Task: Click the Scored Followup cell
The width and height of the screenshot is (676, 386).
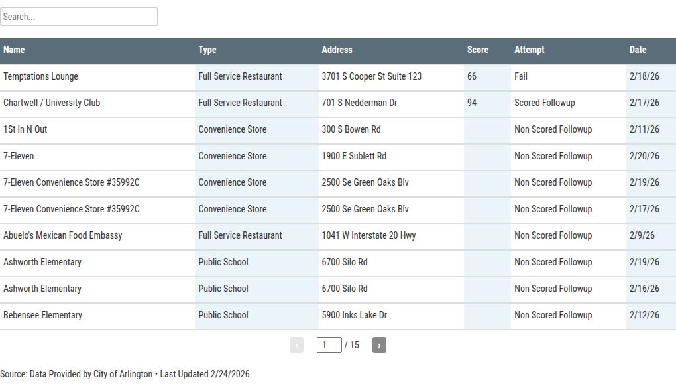Action: point(544,103)
